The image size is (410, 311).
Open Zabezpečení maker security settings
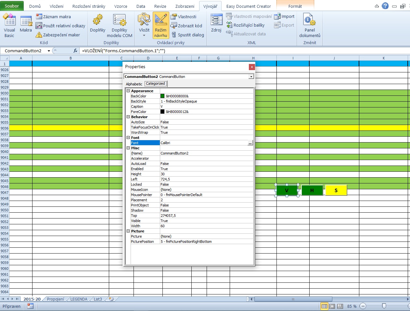coord(58,35)
